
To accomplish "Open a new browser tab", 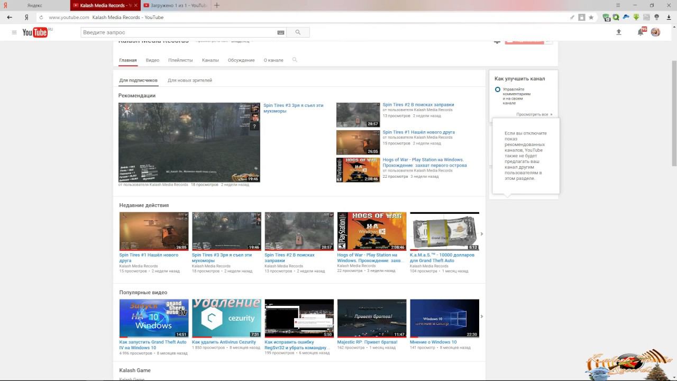I will coord(217,5).
